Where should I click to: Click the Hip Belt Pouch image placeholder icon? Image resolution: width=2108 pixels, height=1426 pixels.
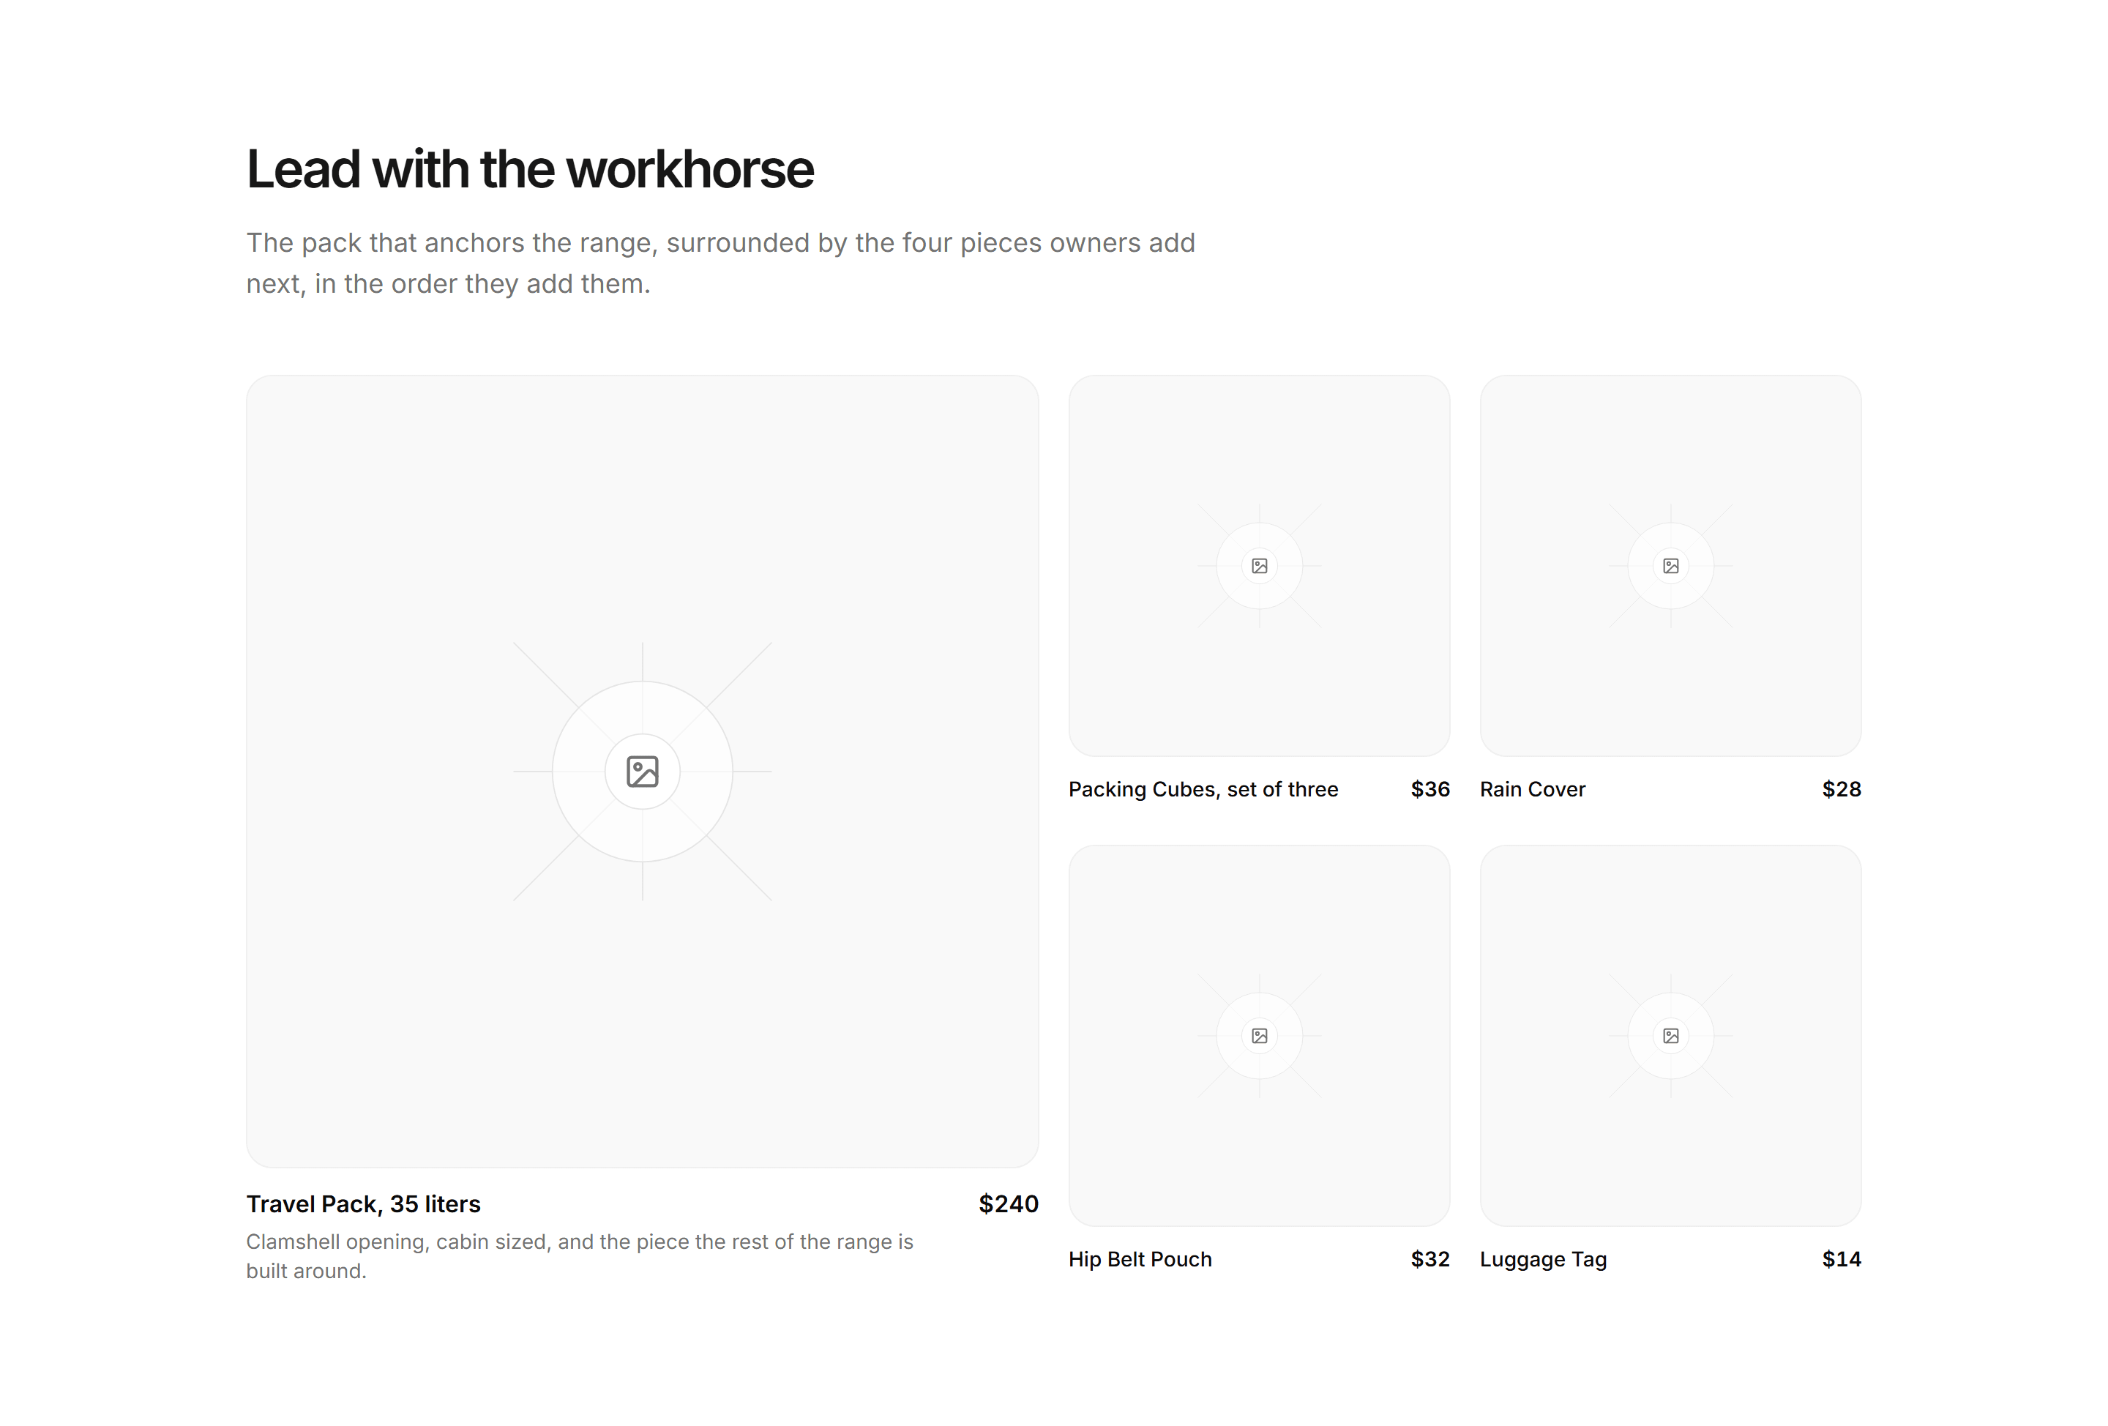[x=1259, y=1036]
